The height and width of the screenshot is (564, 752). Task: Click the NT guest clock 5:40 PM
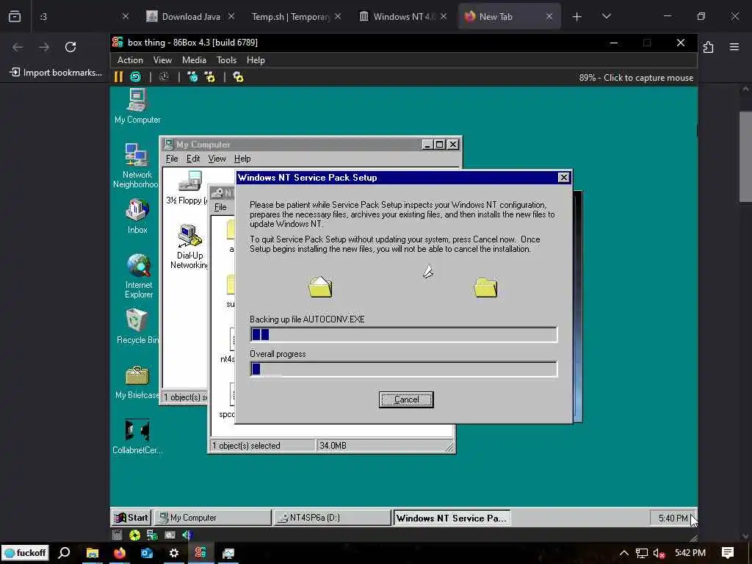point(673,518)
